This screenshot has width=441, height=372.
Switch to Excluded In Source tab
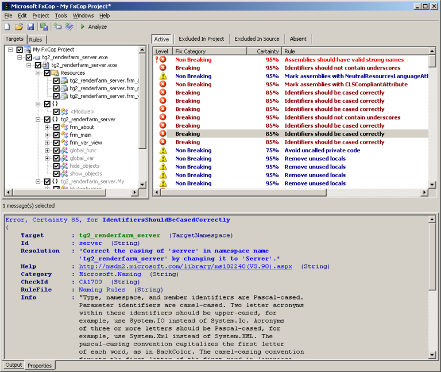pyautogui.click(x=257, y=39)
